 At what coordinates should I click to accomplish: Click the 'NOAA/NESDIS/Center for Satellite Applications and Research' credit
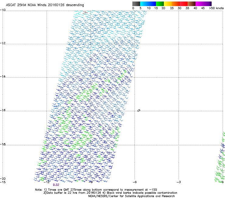pyautogui.click(x=131, y=196)
